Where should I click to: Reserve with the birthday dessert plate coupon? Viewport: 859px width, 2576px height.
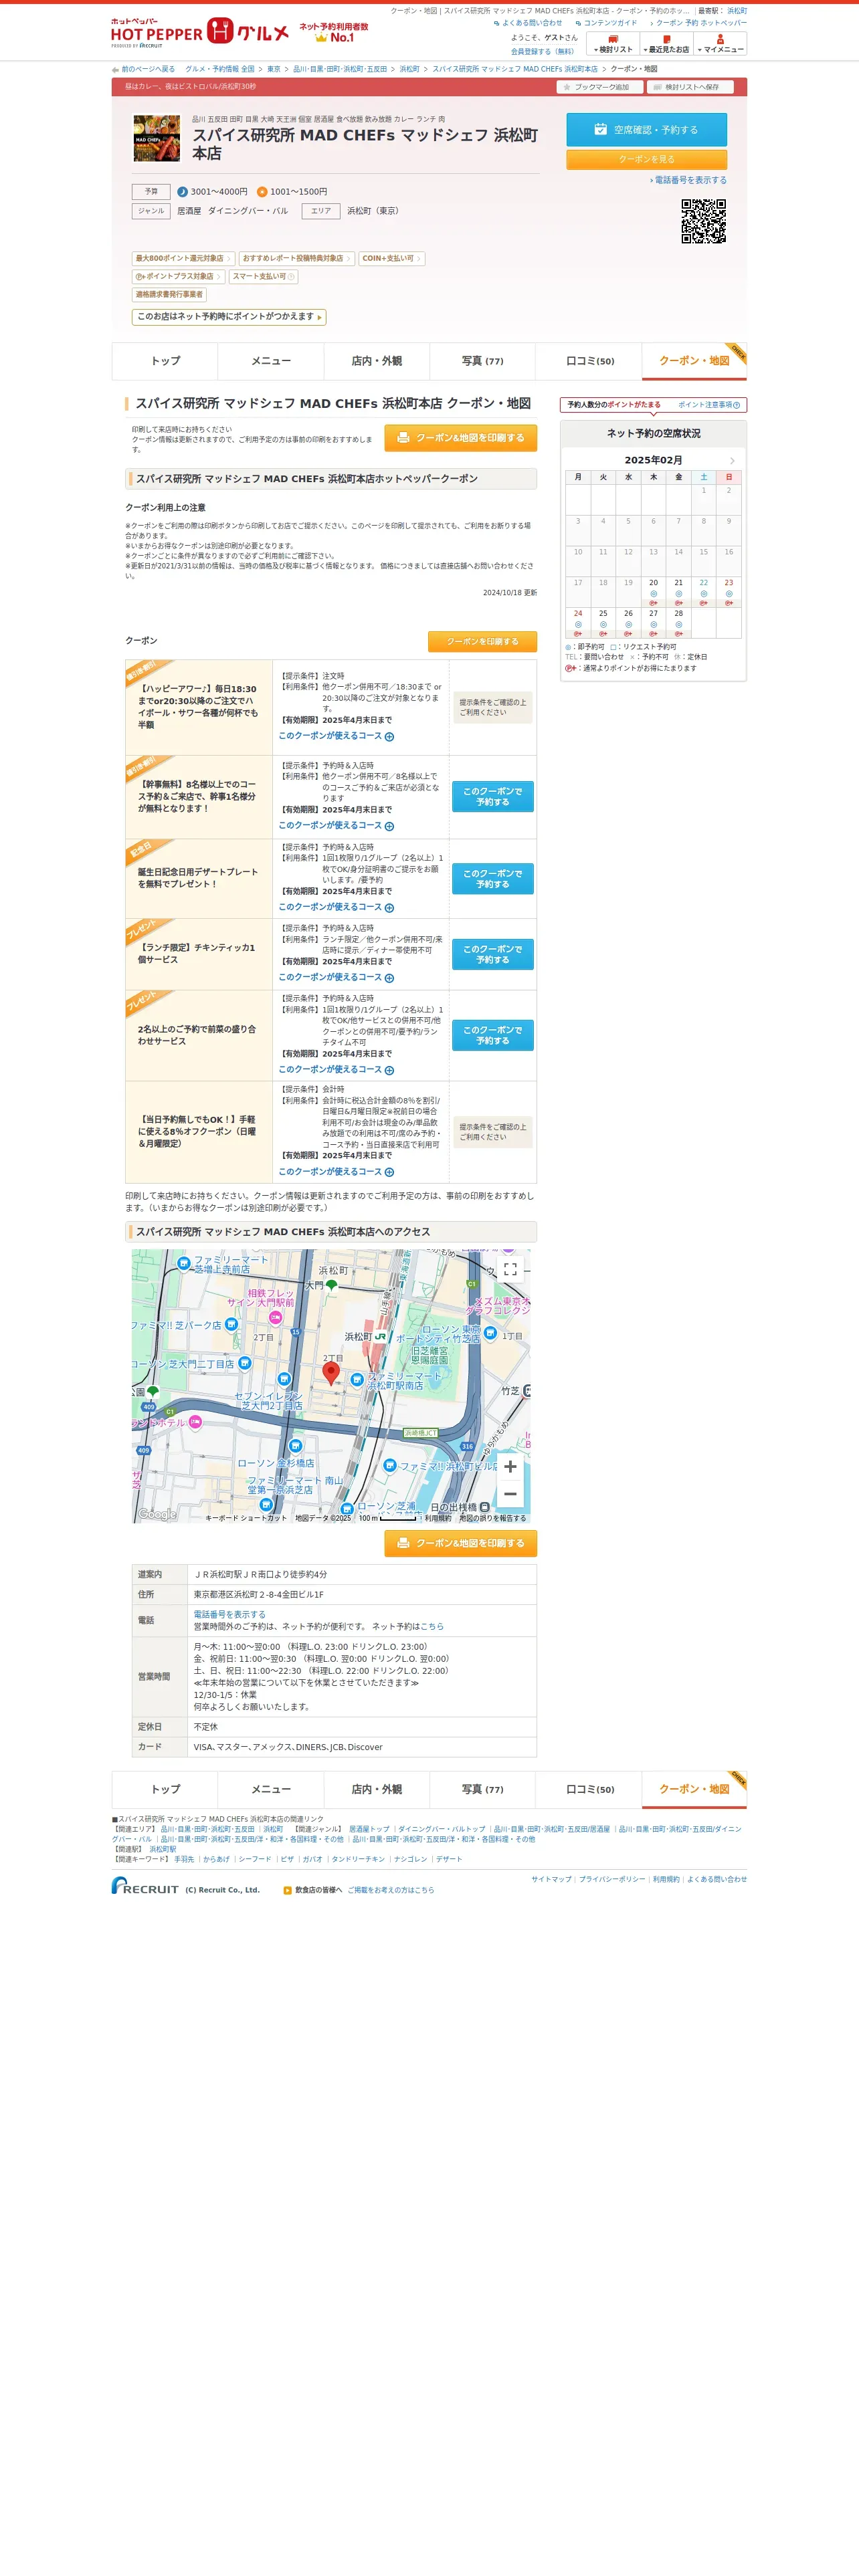pyautogui.click(x=492, y=878)
